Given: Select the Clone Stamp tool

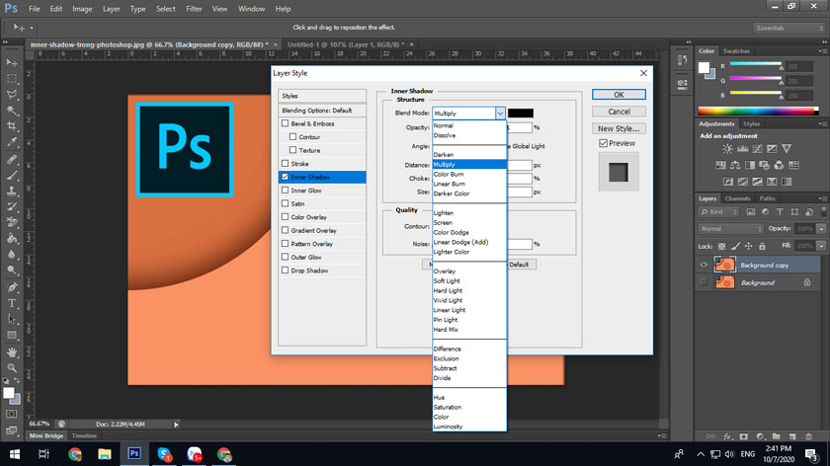Looking at the screenshot, I should (x=12, y=191).
